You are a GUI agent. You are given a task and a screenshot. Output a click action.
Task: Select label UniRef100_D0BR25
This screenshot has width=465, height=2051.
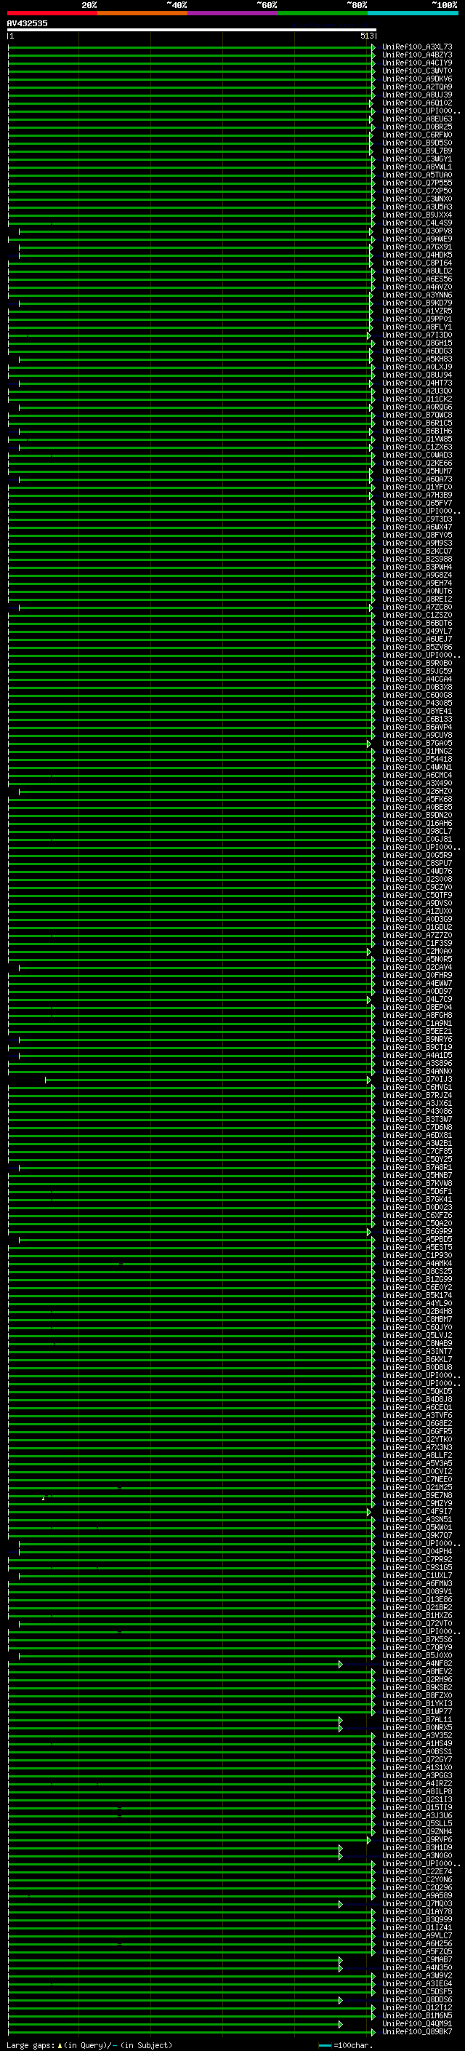tap(417, 127)
